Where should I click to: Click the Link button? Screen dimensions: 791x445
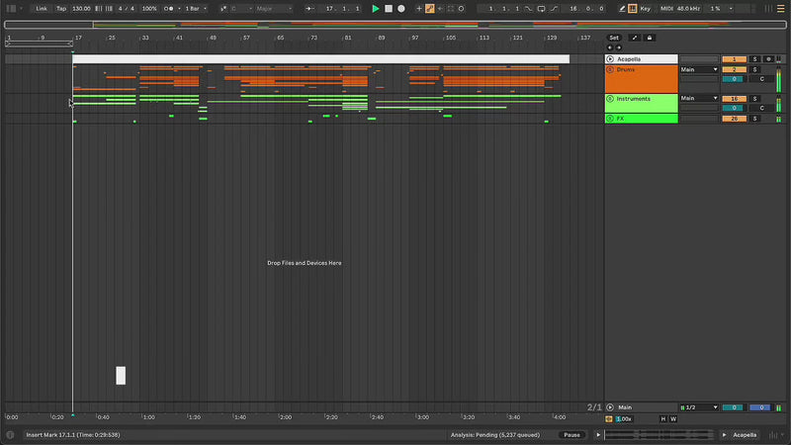point(42,8)
